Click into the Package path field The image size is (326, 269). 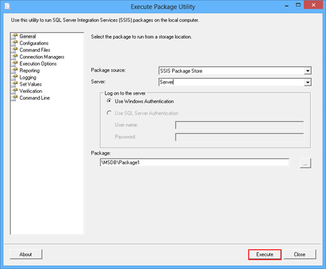click(x=195, y=162)
